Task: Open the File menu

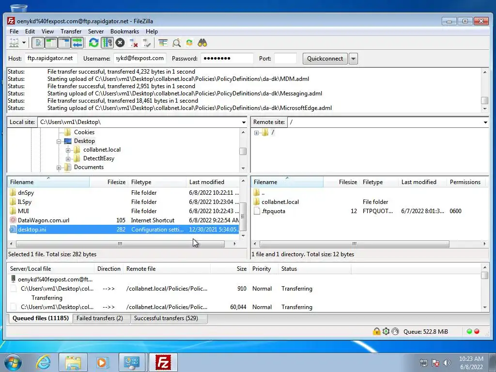Action: pyautogui.click(x=14, y=31)
